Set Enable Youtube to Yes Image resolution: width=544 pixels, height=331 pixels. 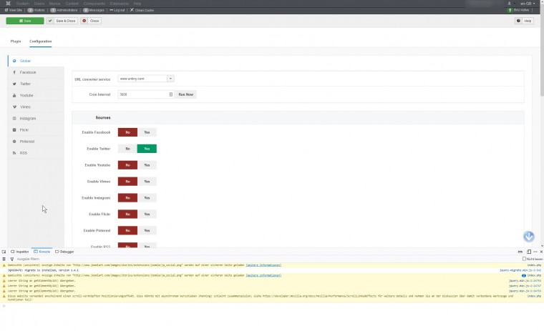(147, 164)
